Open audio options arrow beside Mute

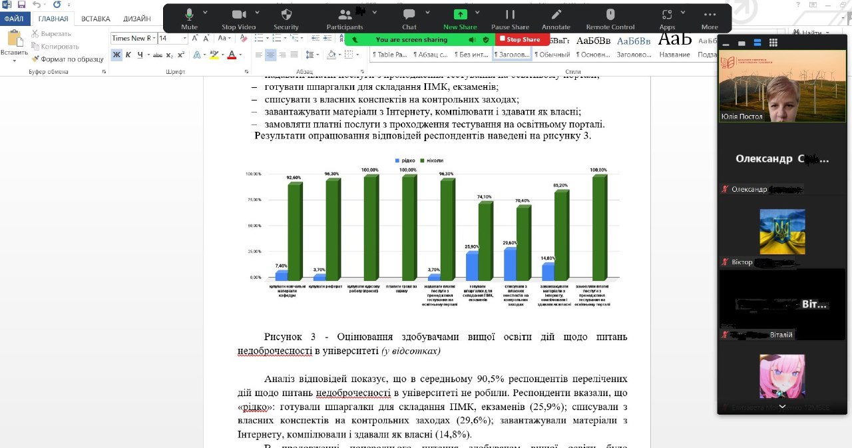click(x=205, y=13)
